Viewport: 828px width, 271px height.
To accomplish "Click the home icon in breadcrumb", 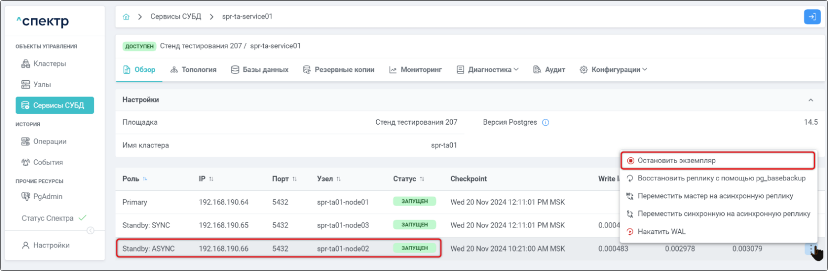I will point(126,17).
